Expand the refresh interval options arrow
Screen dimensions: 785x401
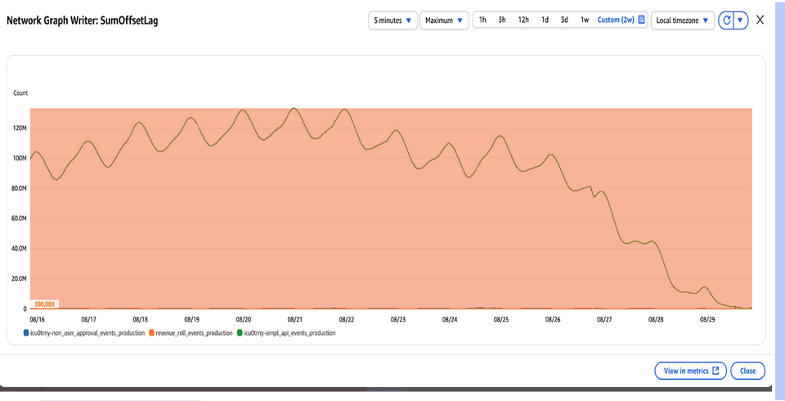coord(741,20)
